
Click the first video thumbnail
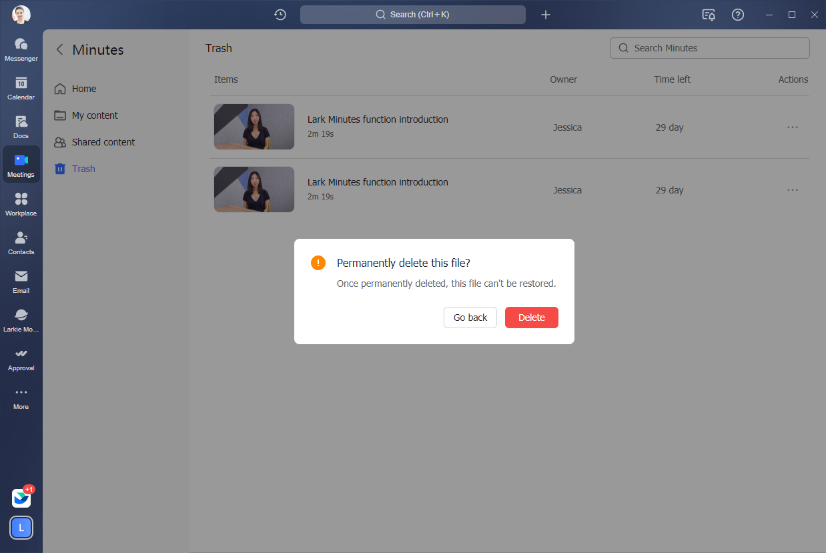coord(254,127)
